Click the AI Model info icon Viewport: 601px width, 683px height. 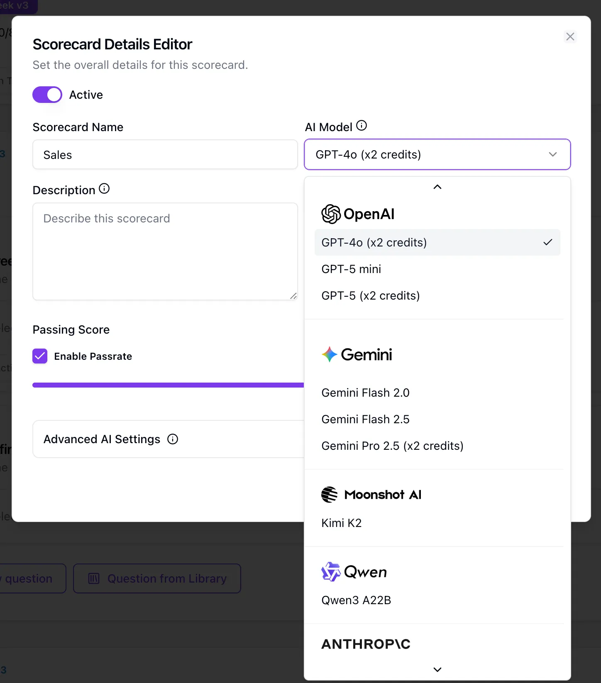point(362,125)
